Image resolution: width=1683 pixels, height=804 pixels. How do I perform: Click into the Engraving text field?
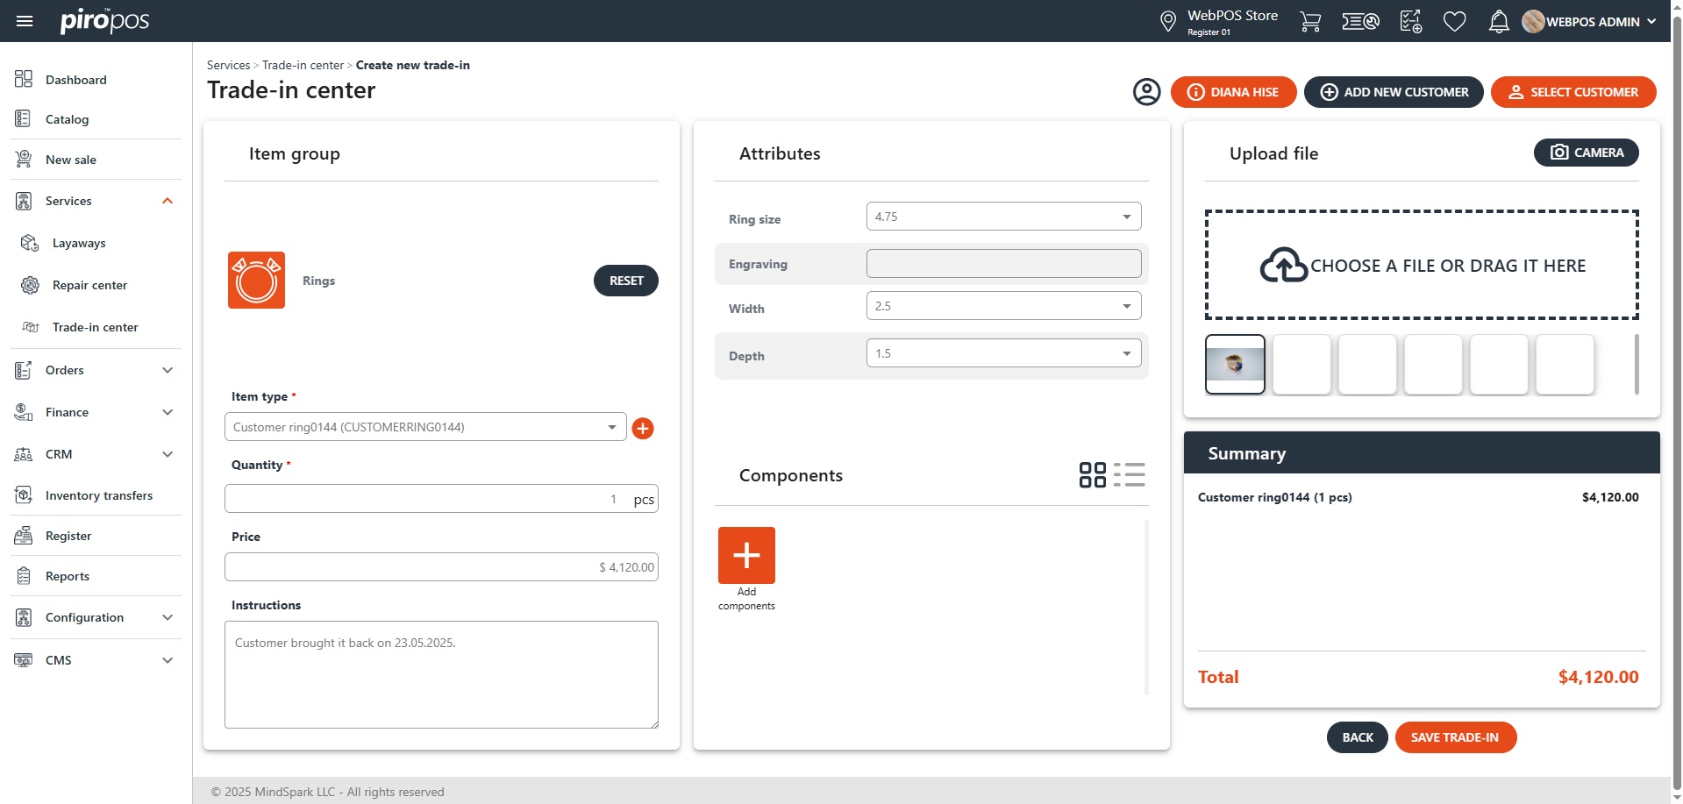(1003, 264)
